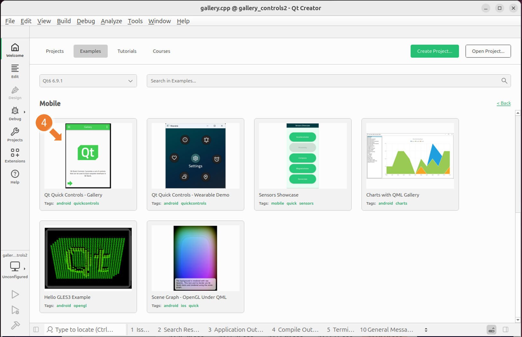Screen dimensions: 522x337
Task: Focus the Search in Examples field
Action: pos(329,81)
